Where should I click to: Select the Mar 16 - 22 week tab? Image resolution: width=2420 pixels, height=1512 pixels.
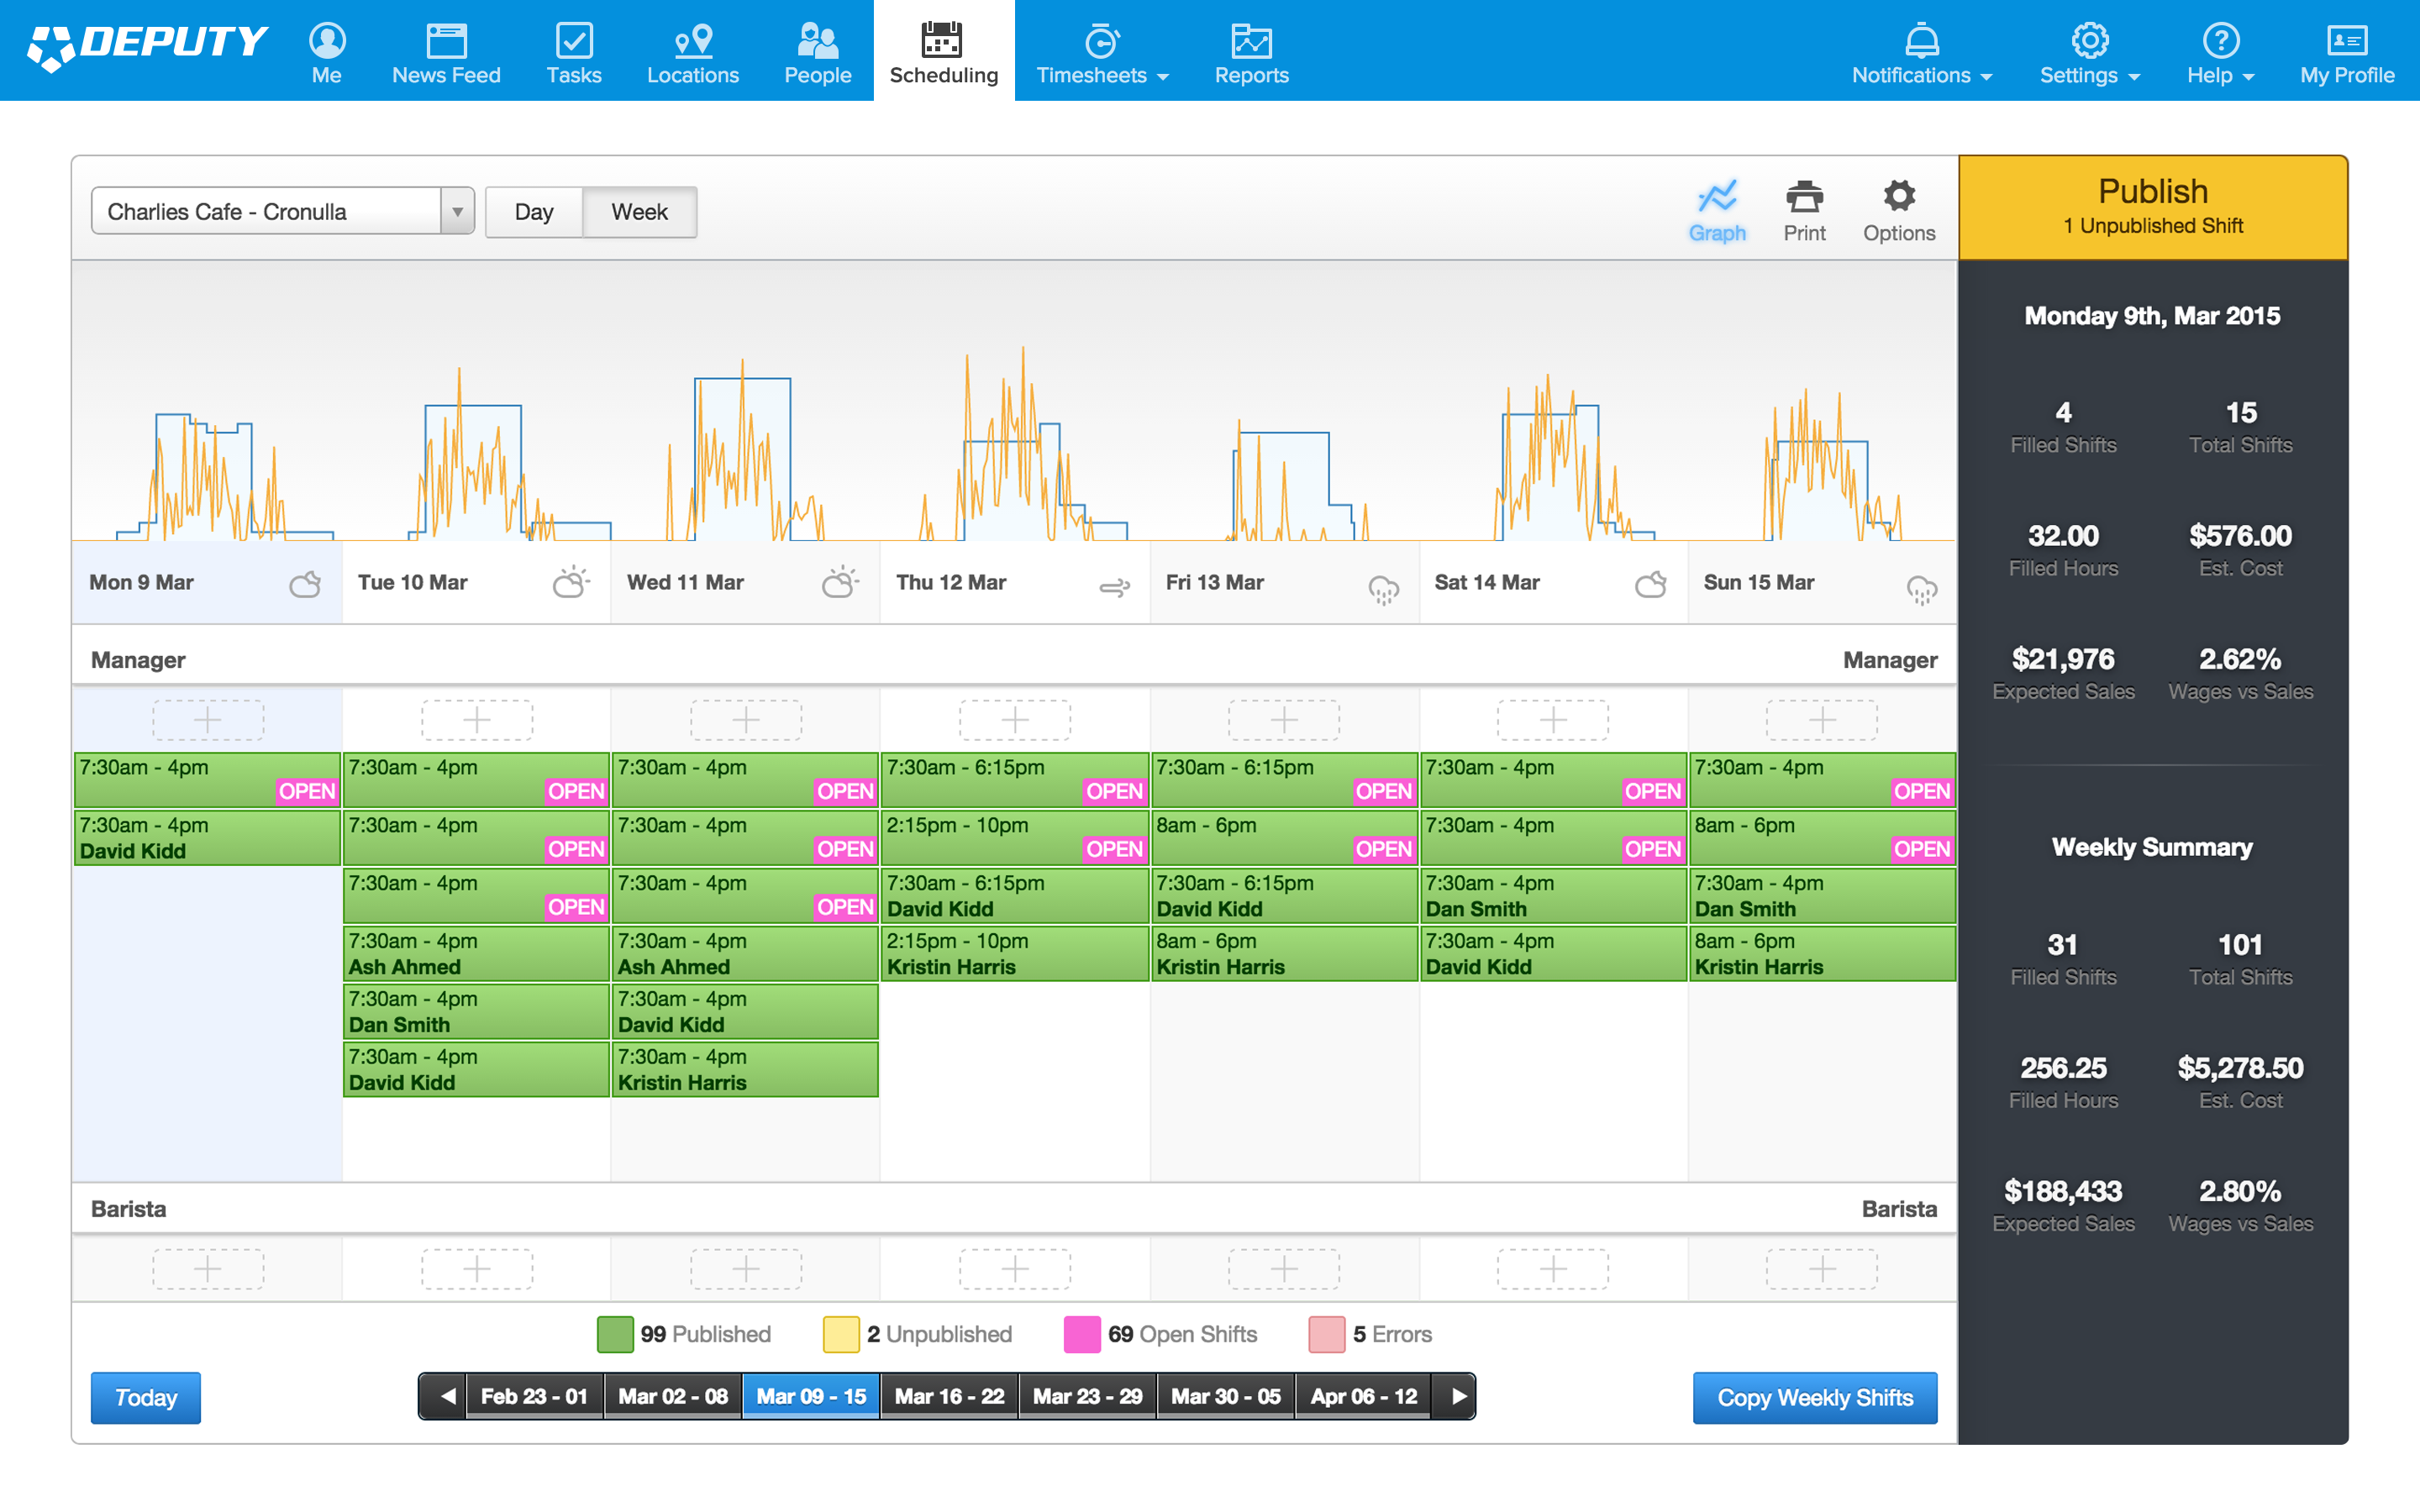pos(948,1396)
